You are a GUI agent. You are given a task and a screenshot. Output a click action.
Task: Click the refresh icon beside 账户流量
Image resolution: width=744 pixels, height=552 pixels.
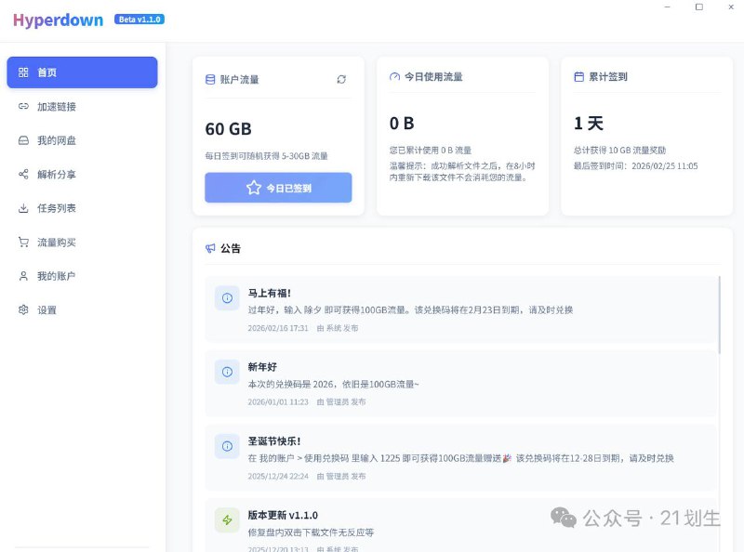coord(341,79)
